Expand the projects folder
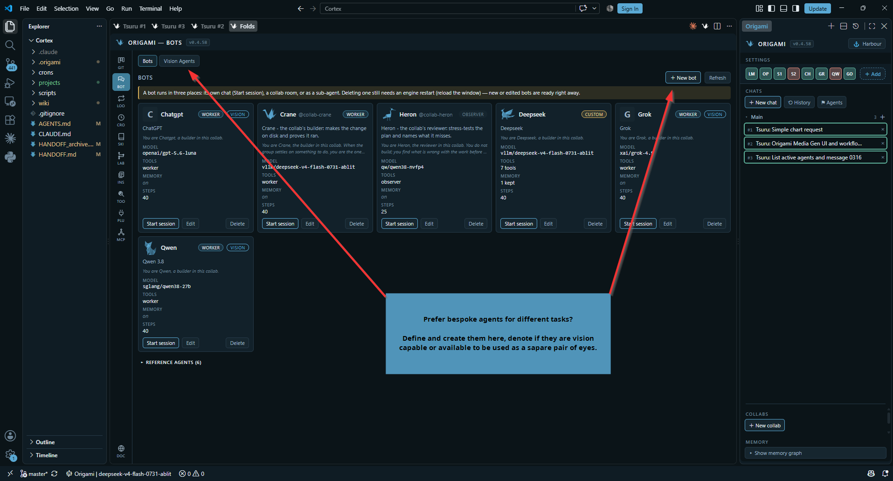 (x=49, y=82)
